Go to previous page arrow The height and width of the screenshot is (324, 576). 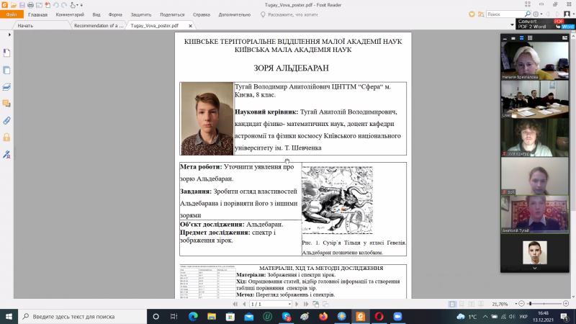pos(244,304)
